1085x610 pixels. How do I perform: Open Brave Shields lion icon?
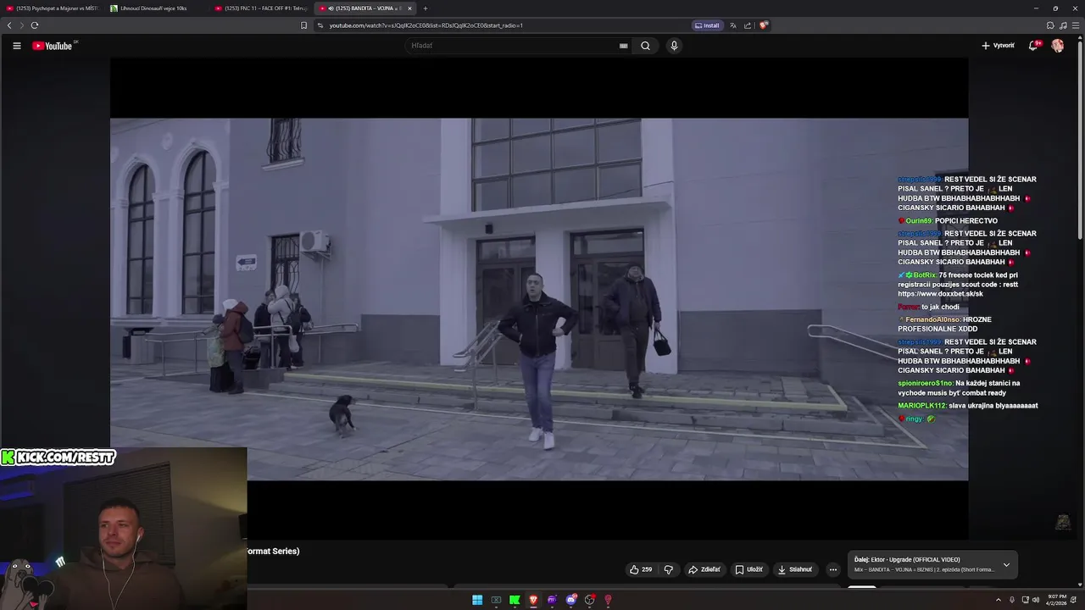coord(763,25)
